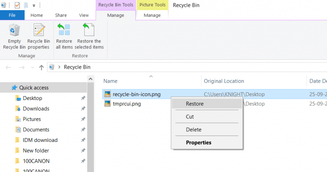The height and width of the screenshot is (172, 327).
Task: Click the tmprcui.png image file icon
Action: click(107, 103)
